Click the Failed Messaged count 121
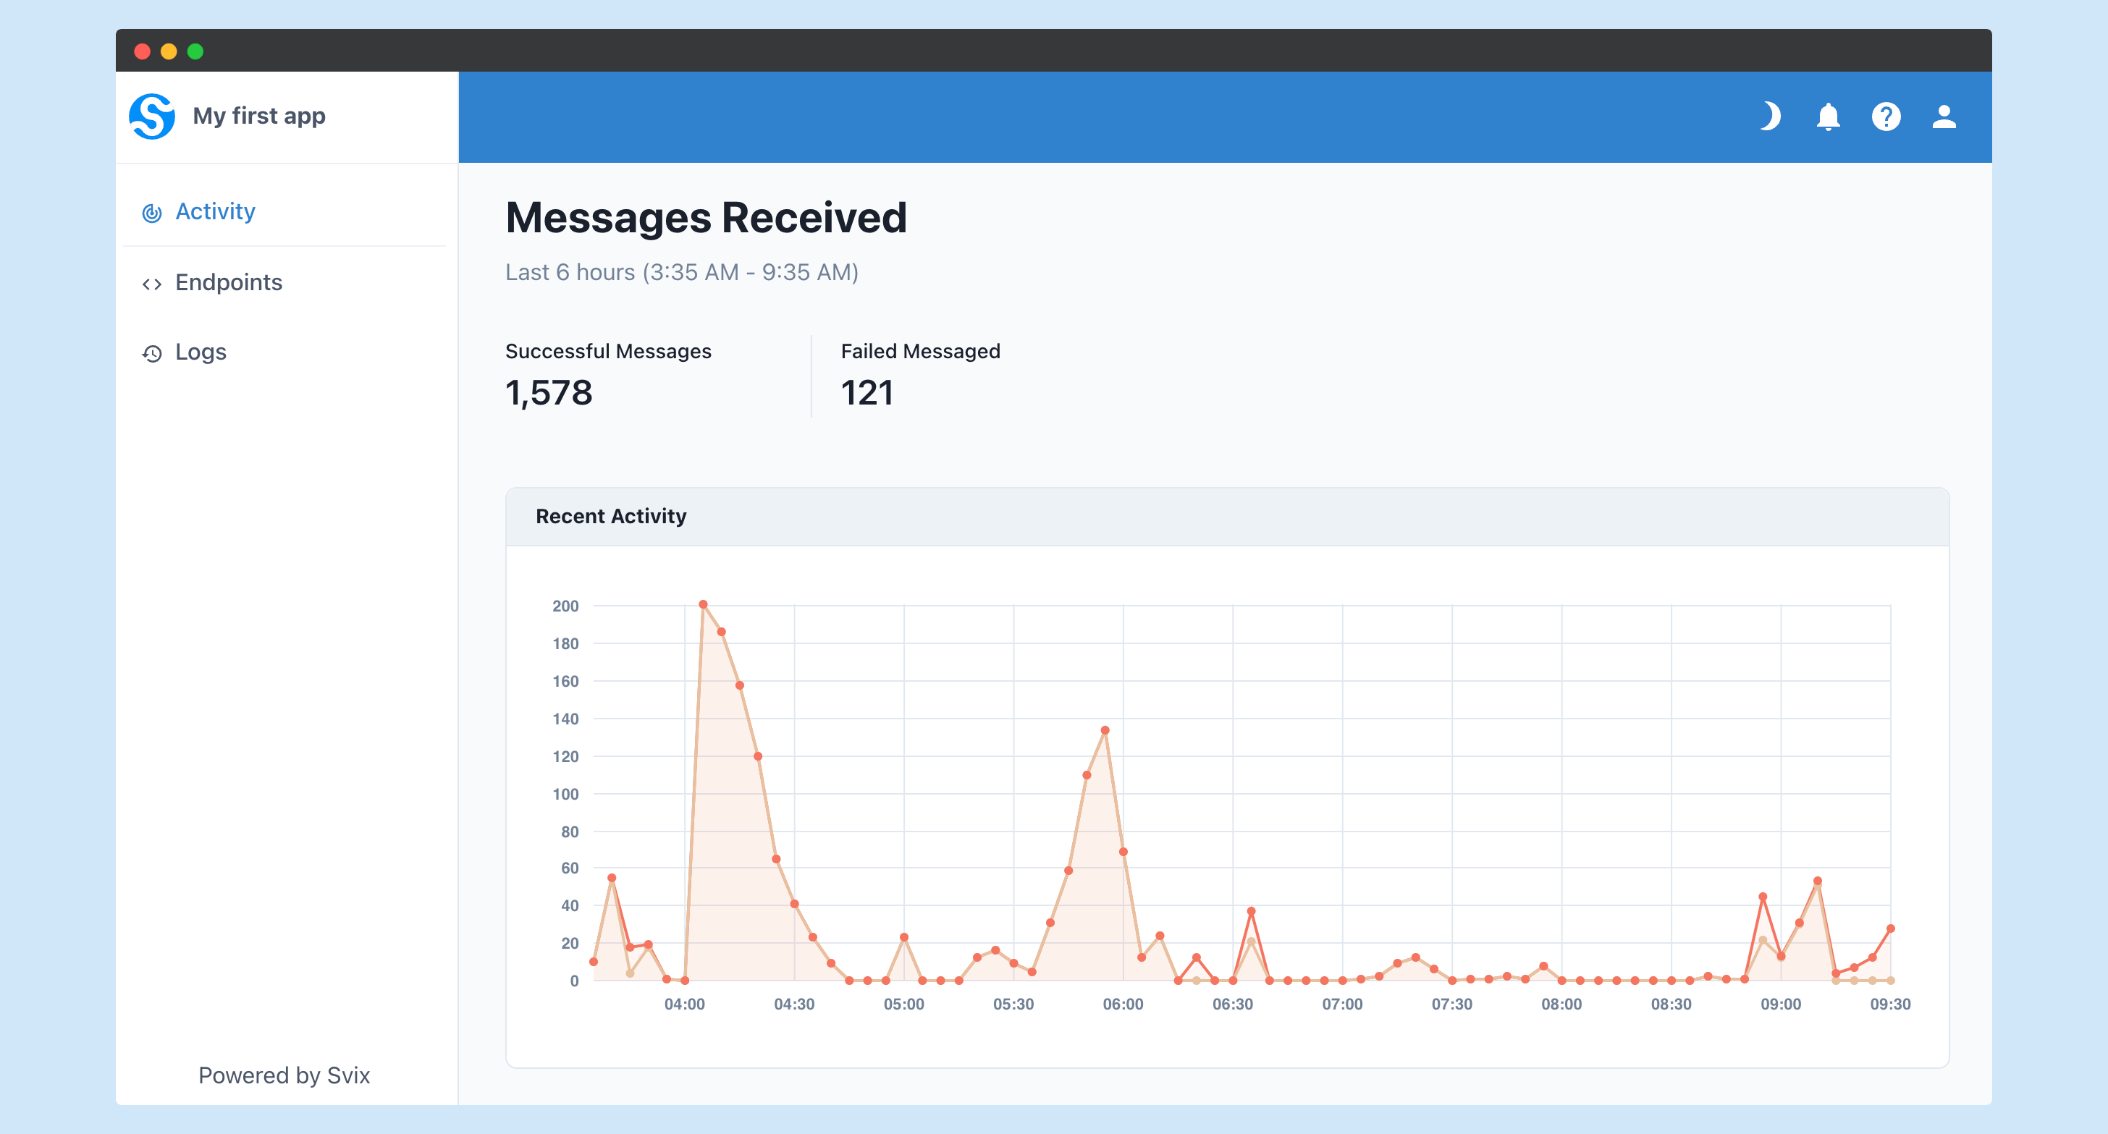This screenshot has height=1134, width=2108. (867, 394)
